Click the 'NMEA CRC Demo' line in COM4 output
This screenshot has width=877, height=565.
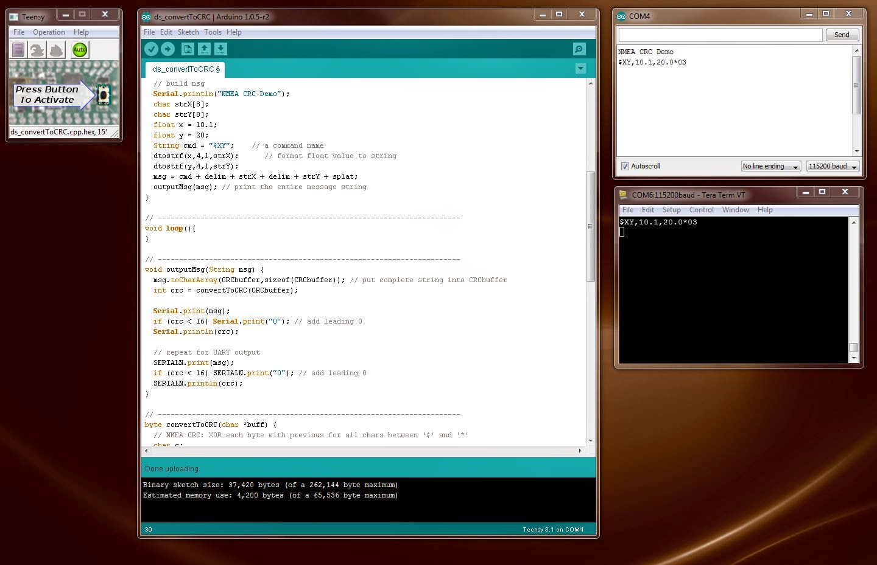coord(646,52)
